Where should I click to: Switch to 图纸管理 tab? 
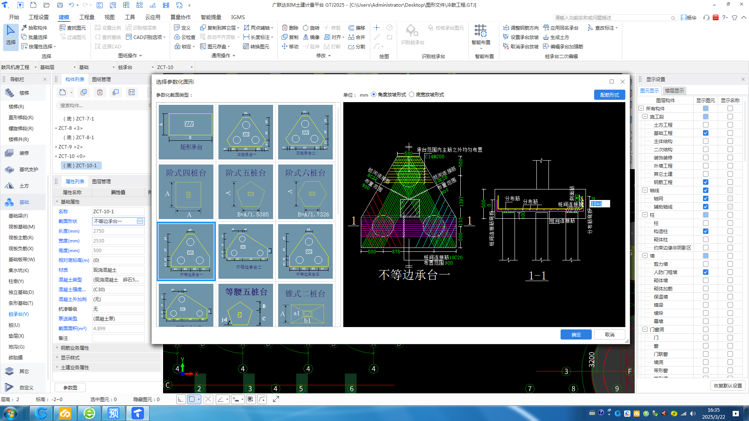(x=101, y=80)
